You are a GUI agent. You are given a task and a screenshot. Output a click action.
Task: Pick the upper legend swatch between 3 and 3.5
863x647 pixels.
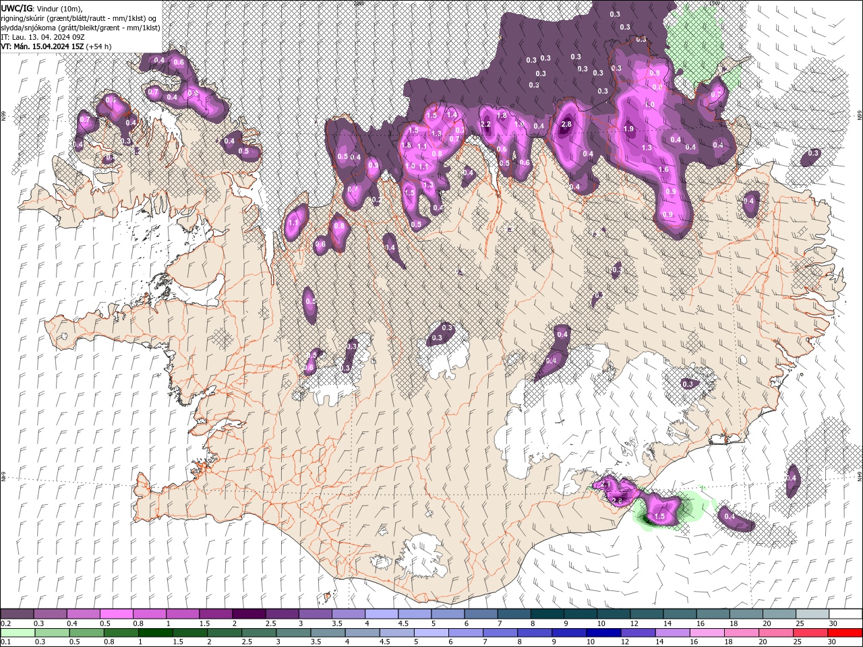click(315, 613)
